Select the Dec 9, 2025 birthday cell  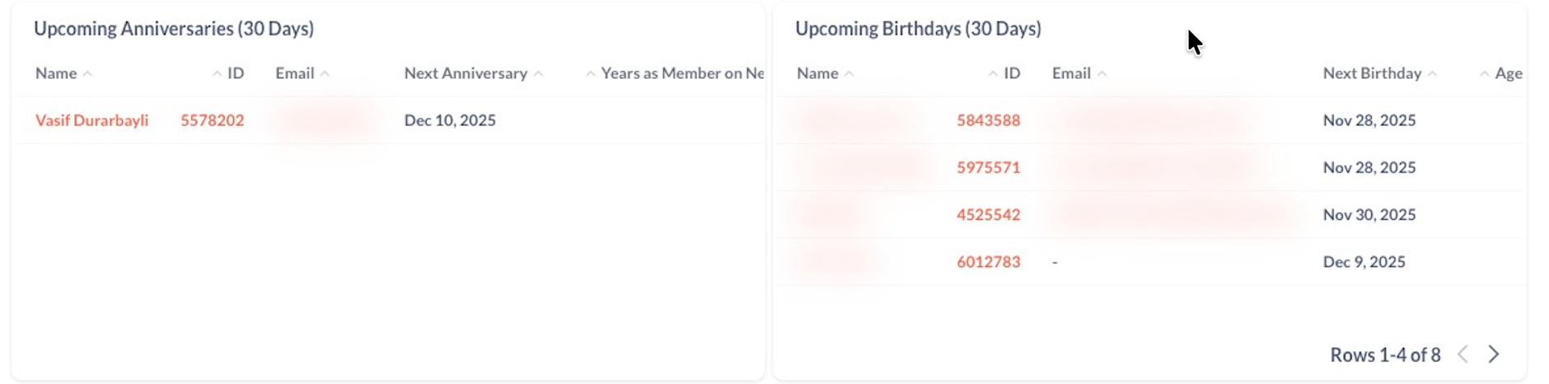coord(1364,262)
